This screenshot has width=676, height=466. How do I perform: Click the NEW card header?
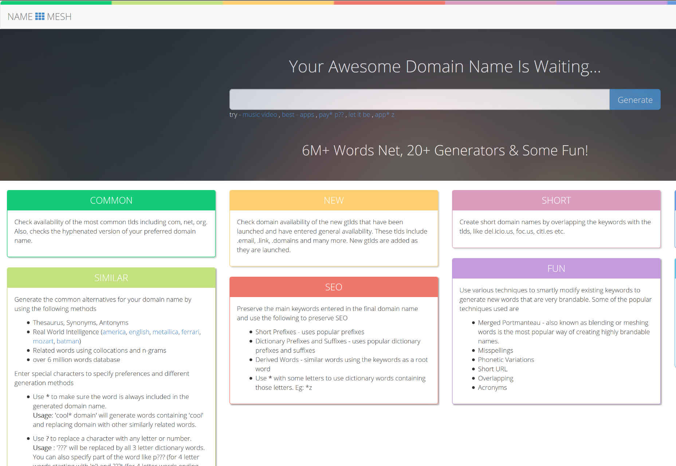pos(334,200)
